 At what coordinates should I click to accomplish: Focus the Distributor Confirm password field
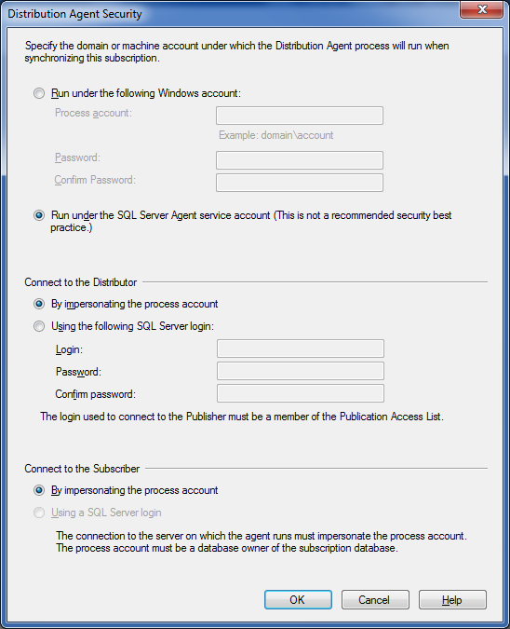click(301, 393)
